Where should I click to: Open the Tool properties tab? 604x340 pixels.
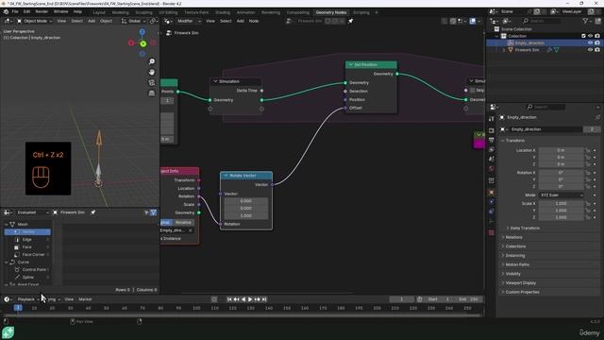coord(491,119)
